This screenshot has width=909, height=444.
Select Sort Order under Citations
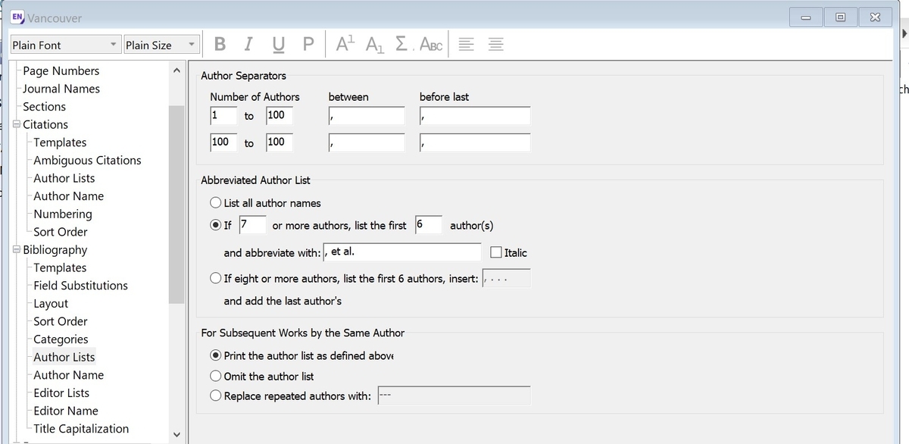[61, 232]
